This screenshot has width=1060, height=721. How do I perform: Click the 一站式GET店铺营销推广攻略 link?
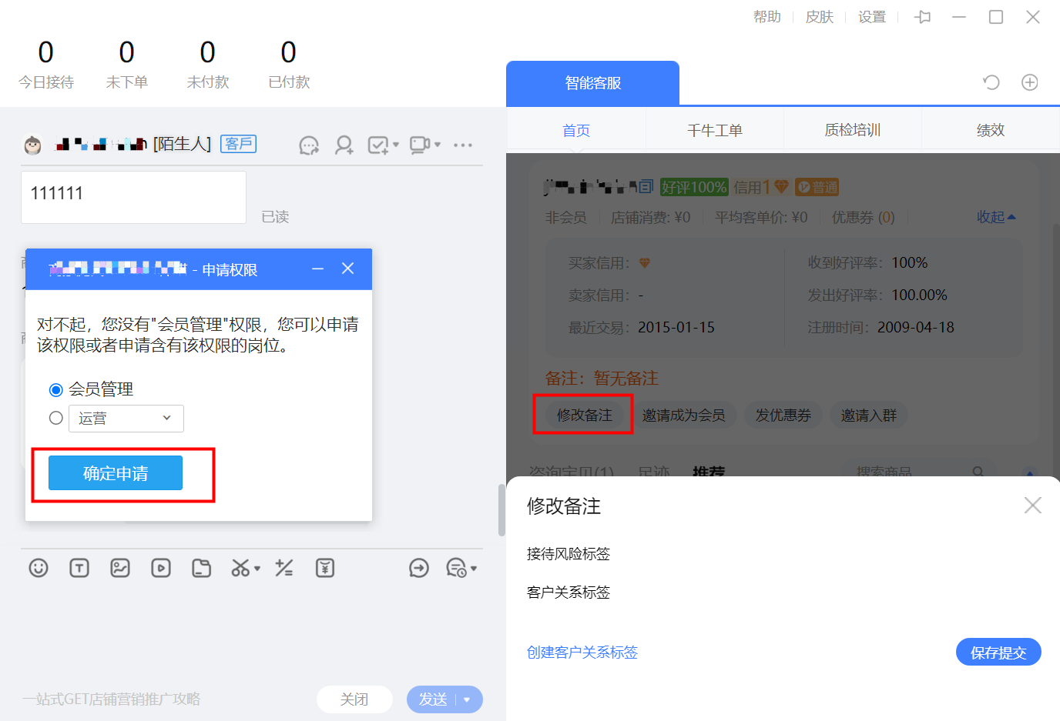[111, 699]
